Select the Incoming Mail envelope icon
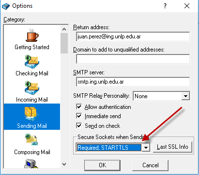Image resolution: width=199 pixels, height=175 pixels. tap(32, 88)
